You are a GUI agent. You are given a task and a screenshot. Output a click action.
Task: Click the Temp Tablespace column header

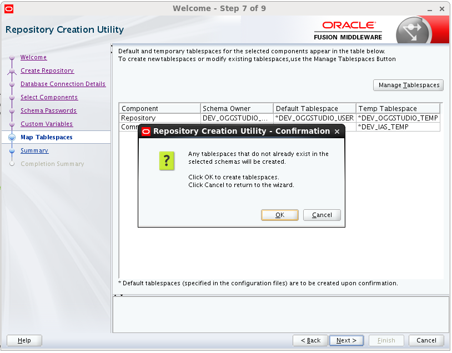tap(398, 108)
